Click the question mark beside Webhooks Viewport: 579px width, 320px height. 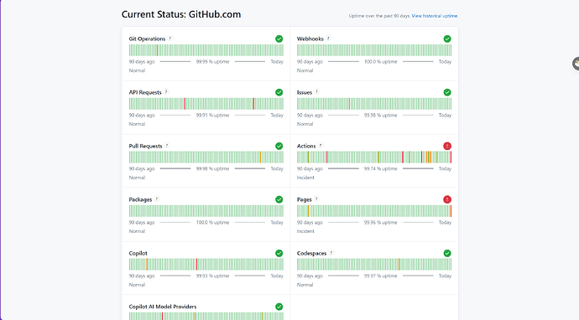pyautogui.click(x=328, y=39)
